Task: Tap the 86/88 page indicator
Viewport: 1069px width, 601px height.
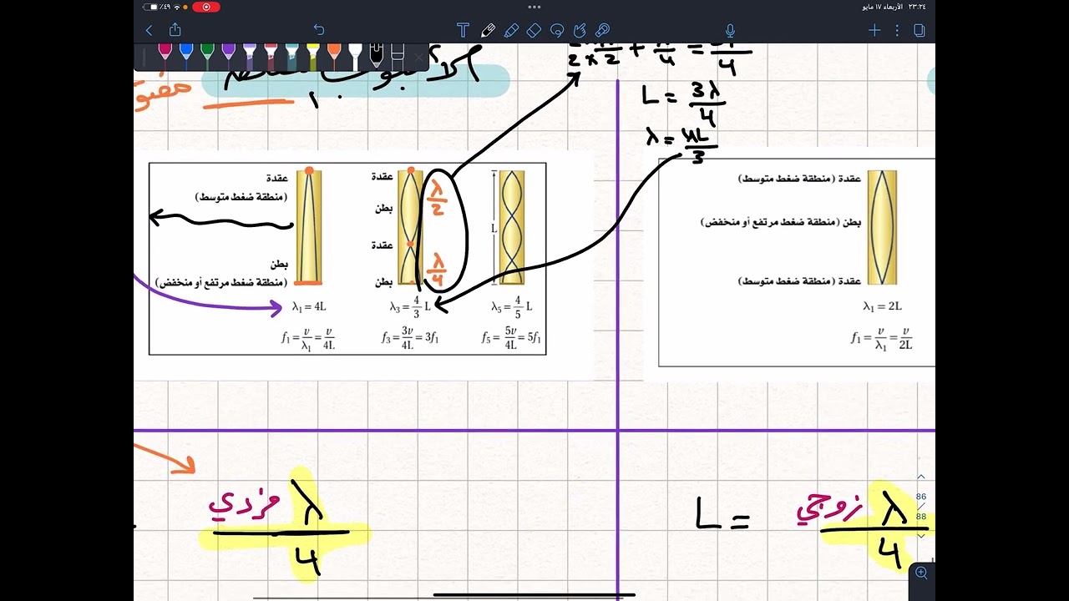Action: [921, 506]
